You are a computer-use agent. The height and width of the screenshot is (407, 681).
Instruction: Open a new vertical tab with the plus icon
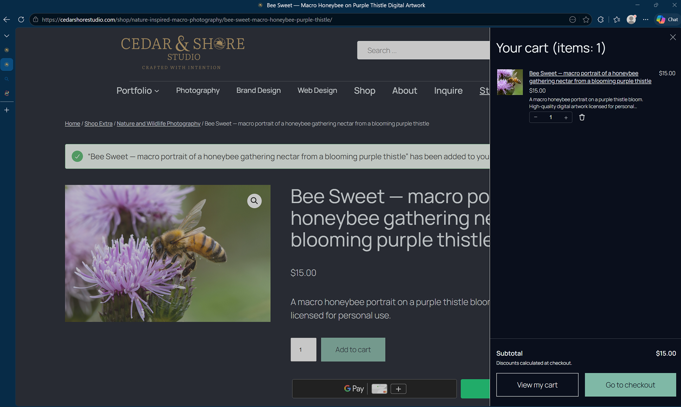point(7,110)
